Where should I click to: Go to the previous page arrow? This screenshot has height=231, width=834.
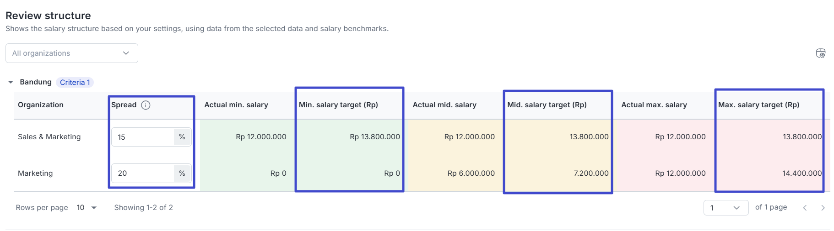pos(805,208)
